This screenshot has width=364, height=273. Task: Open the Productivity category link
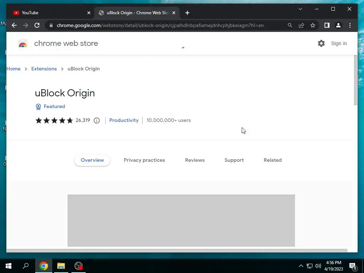tap(124, 120)
